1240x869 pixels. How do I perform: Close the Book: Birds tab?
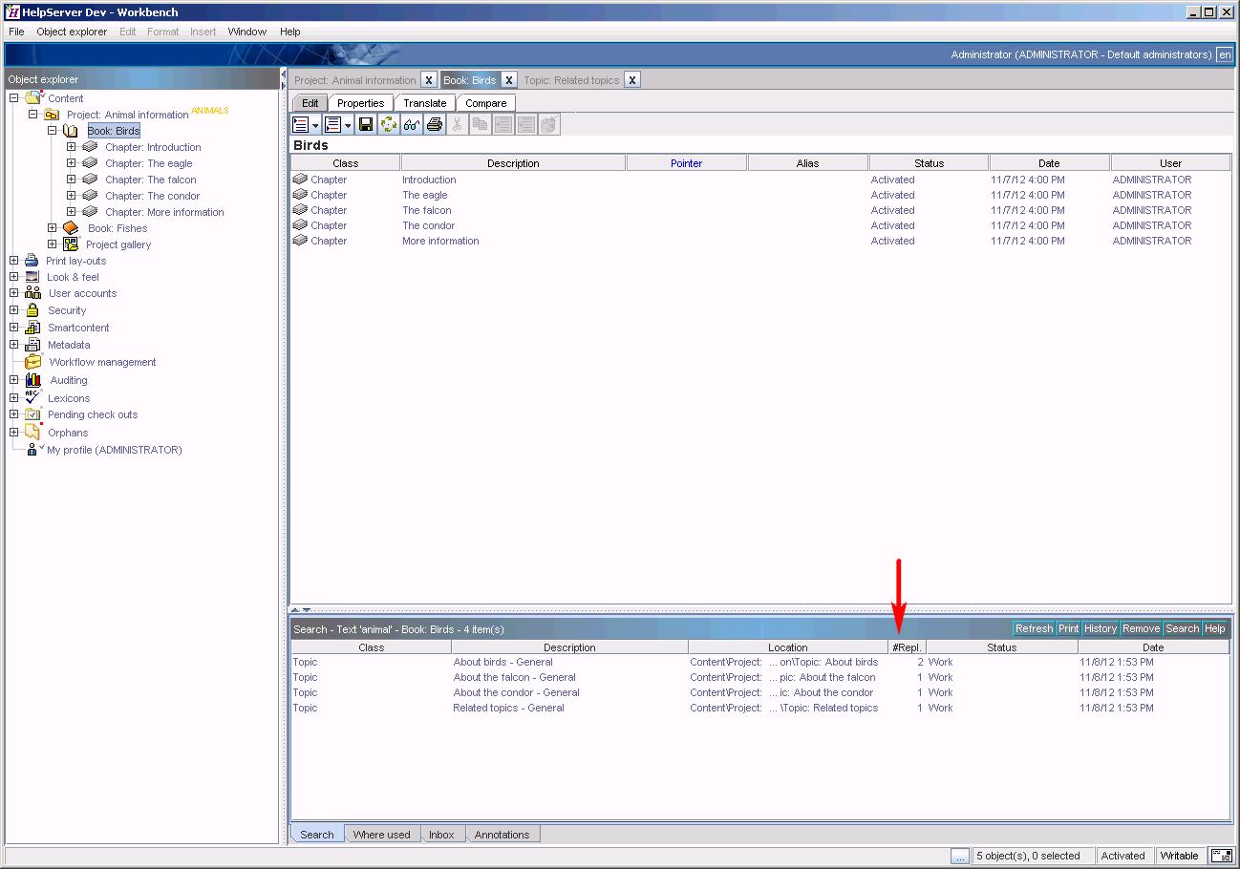509,80
